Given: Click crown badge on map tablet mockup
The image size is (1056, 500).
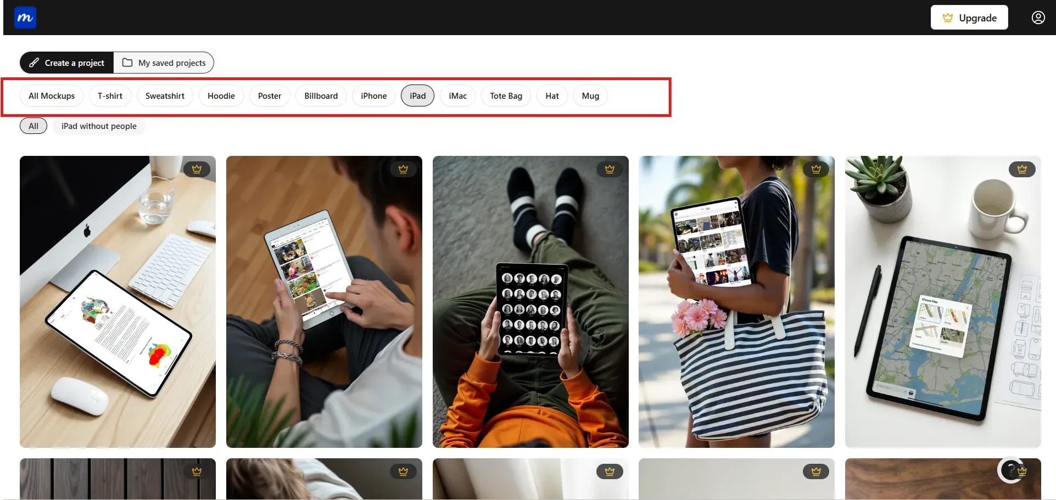Looking at the screenshot, I should coord(1022,169).
